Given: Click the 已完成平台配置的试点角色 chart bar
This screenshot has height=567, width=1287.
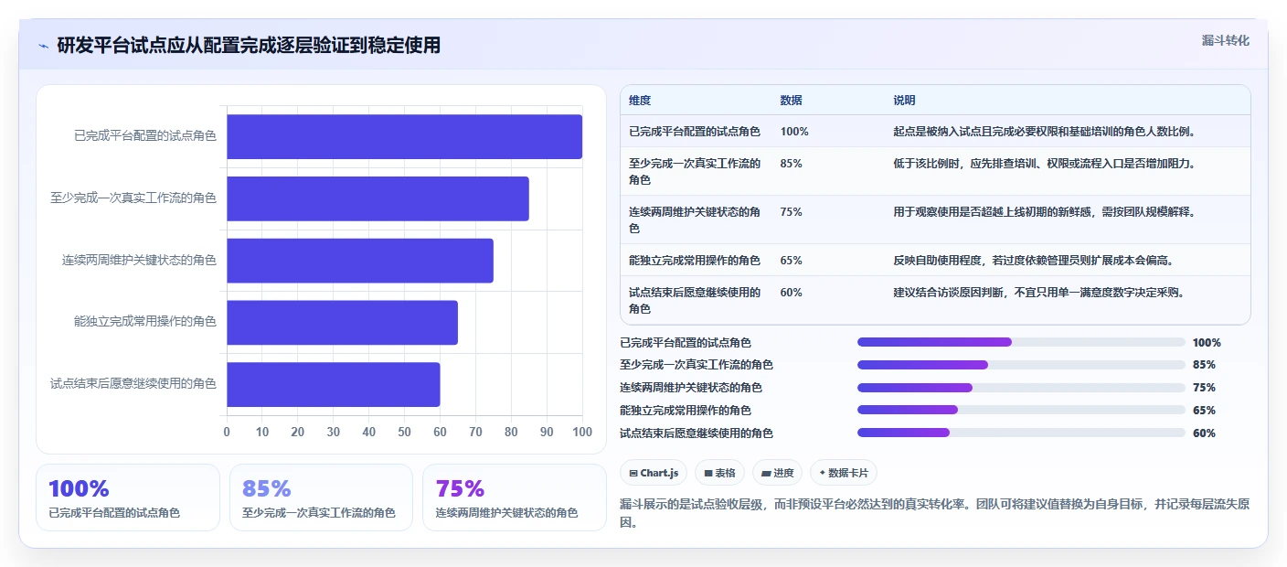Looking at the screenshot, I should pos(404,136).
